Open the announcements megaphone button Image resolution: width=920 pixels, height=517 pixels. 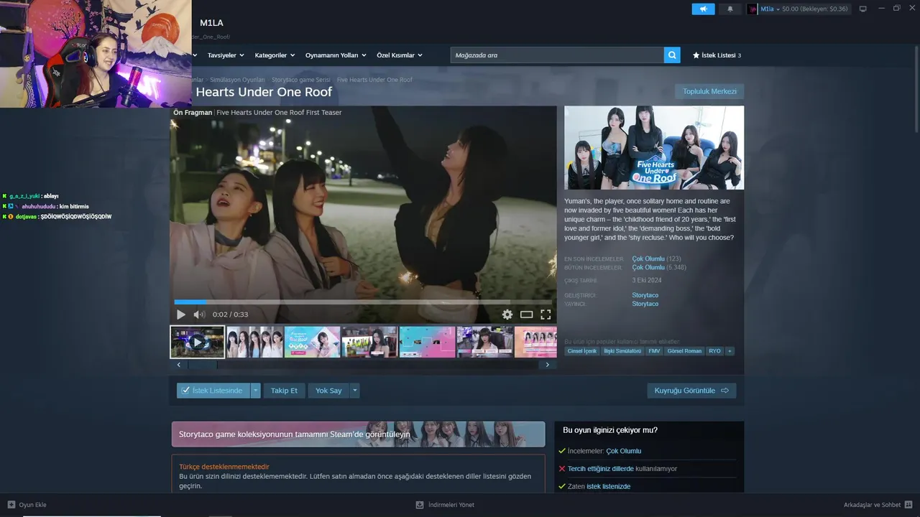[x=703, y=9]
